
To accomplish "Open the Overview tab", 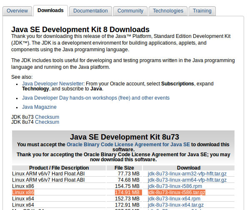I will (x=17, y=11).
